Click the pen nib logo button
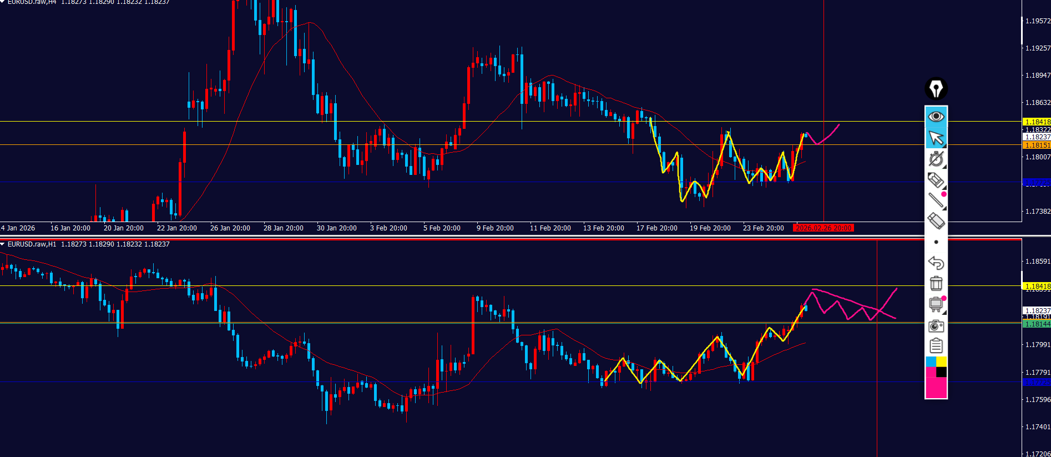The image size is (1051, 457). pyautogui.click(x=936, y=89)
